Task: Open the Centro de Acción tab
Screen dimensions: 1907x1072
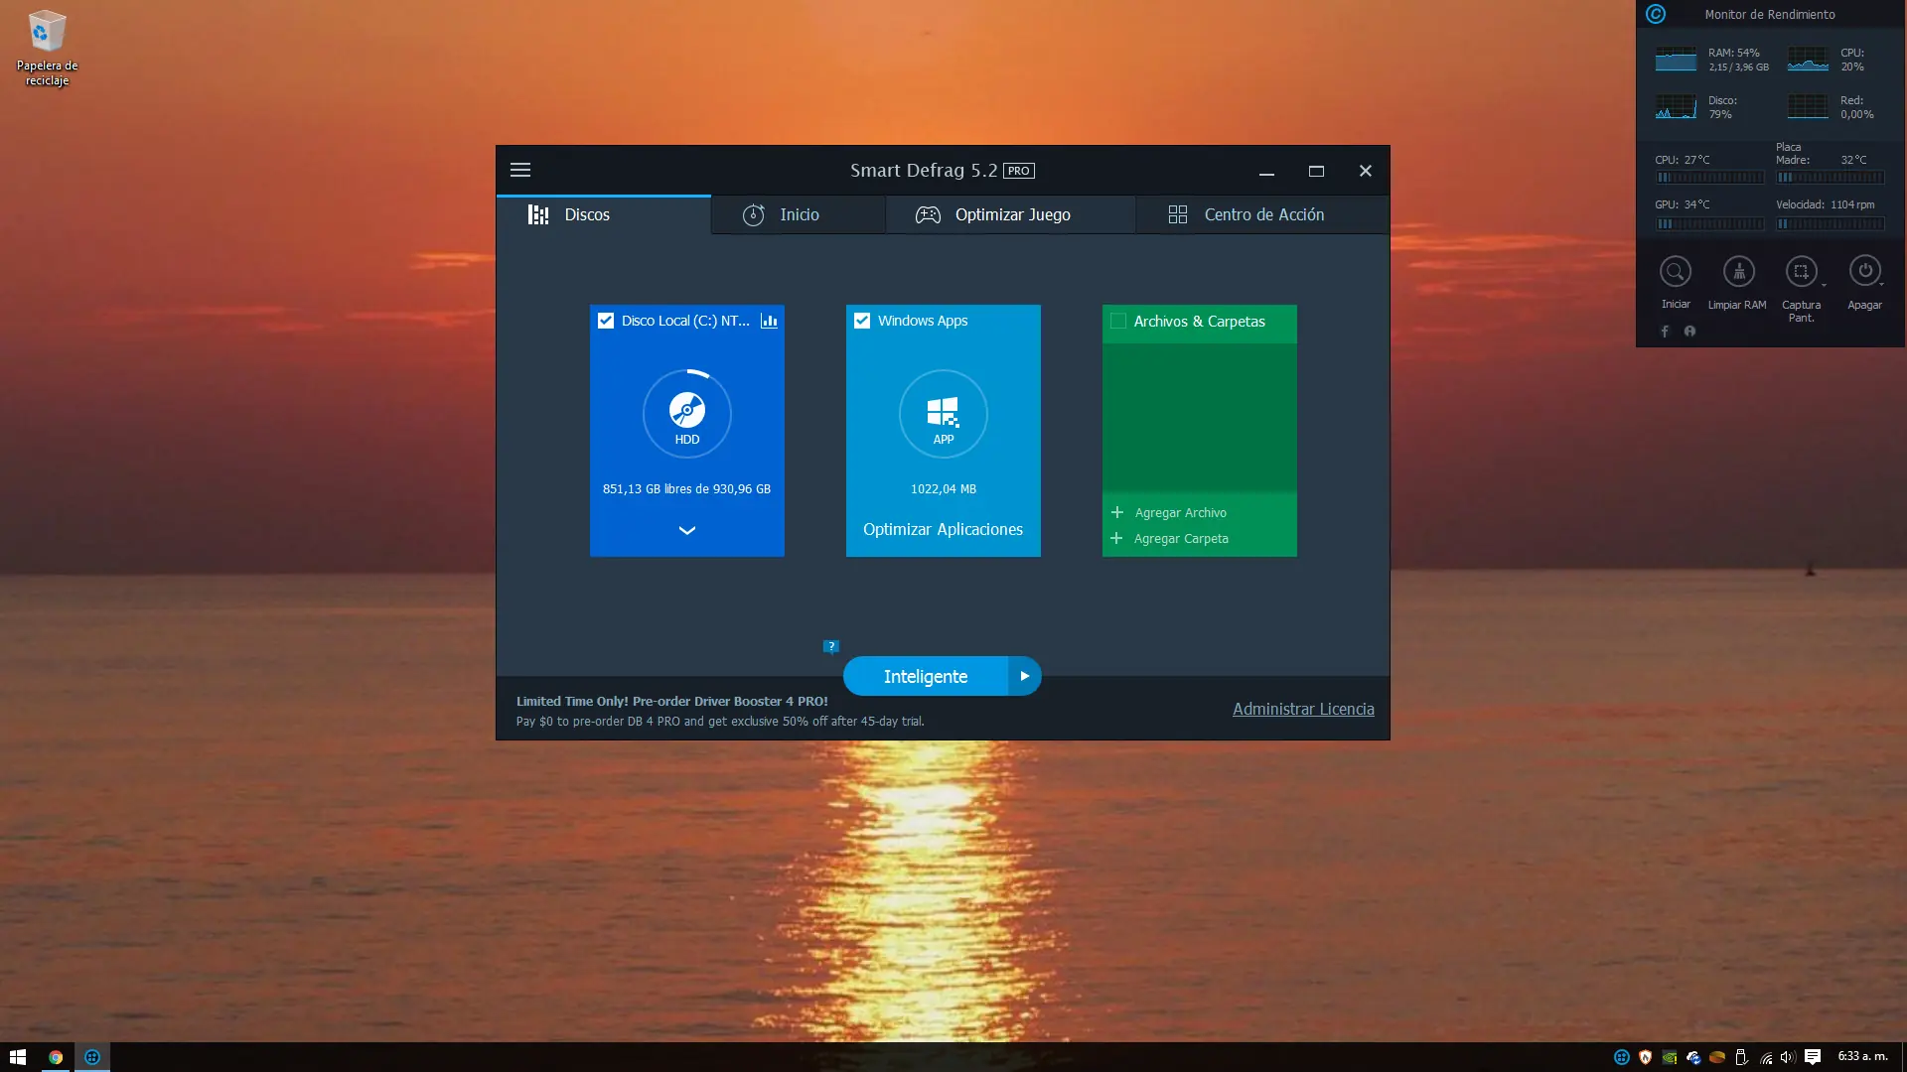Action: click(1261, 214)
